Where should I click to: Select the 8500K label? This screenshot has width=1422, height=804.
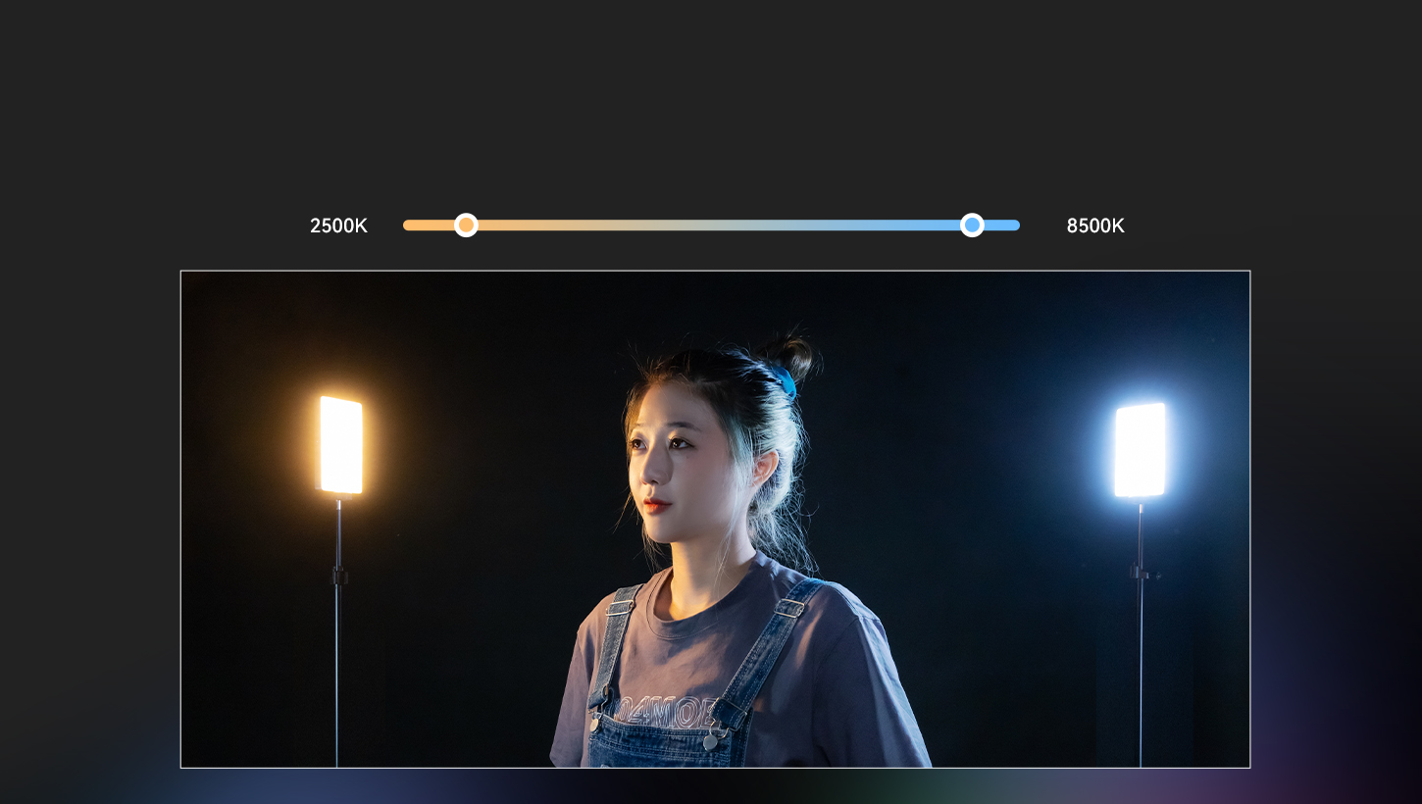(1095, 226)
